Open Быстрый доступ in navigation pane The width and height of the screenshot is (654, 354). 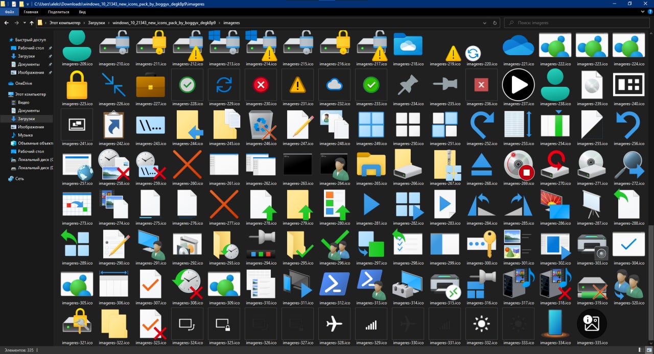pyautogui.click(x=31, y=40)
